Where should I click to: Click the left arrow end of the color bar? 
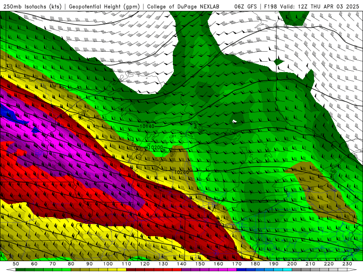(x=10, y=270)
